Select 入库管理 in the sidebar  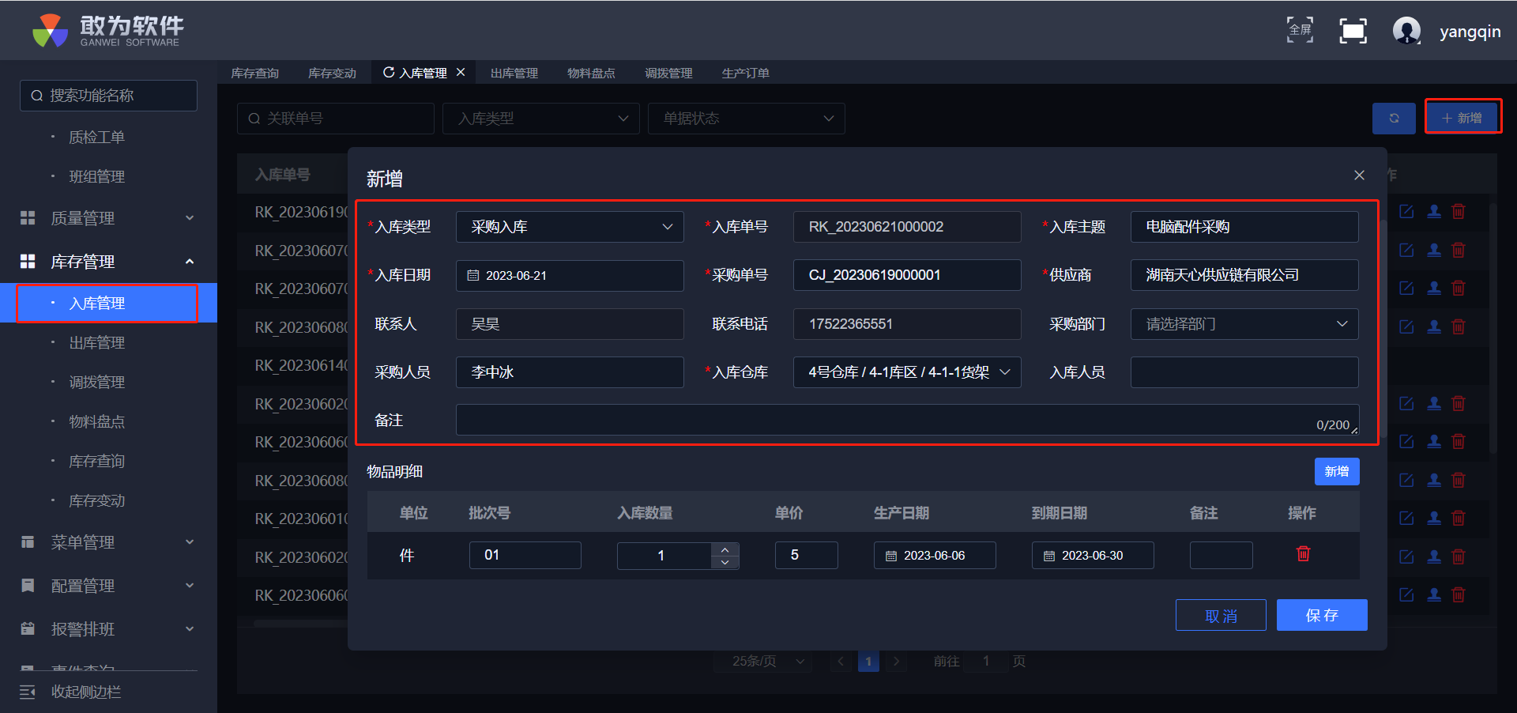point(109,304)
